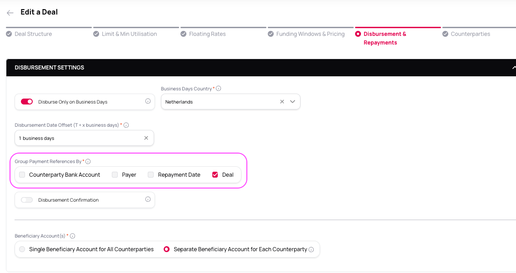
Task: Click info icon beside Disbursement Date Offset label
Action: point(126,125)
